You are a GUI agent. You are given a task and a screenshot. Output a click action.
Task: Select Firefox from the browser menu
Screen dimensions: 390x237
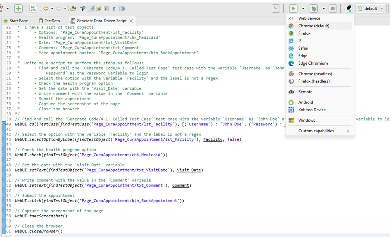point(304,33)
